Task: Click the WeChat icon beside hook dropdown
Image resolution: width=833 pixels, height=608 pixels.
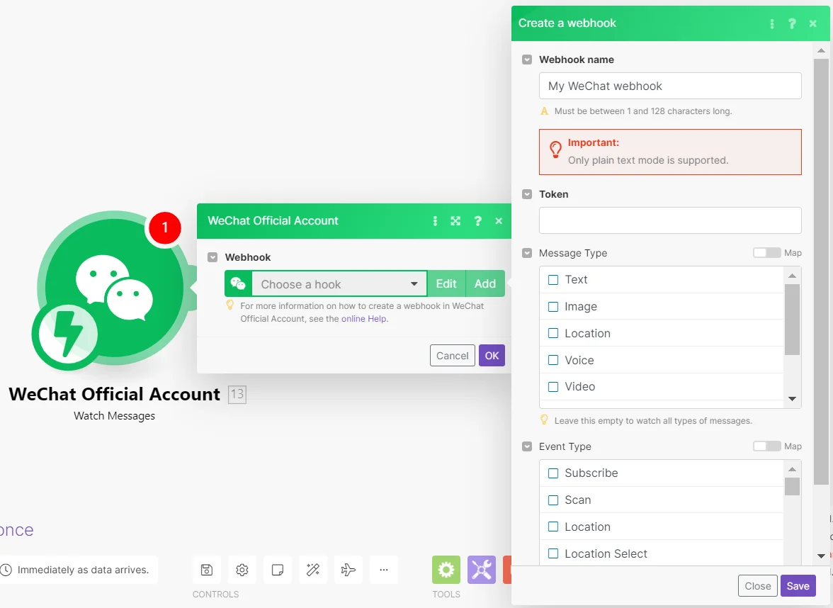Action: 238,283
